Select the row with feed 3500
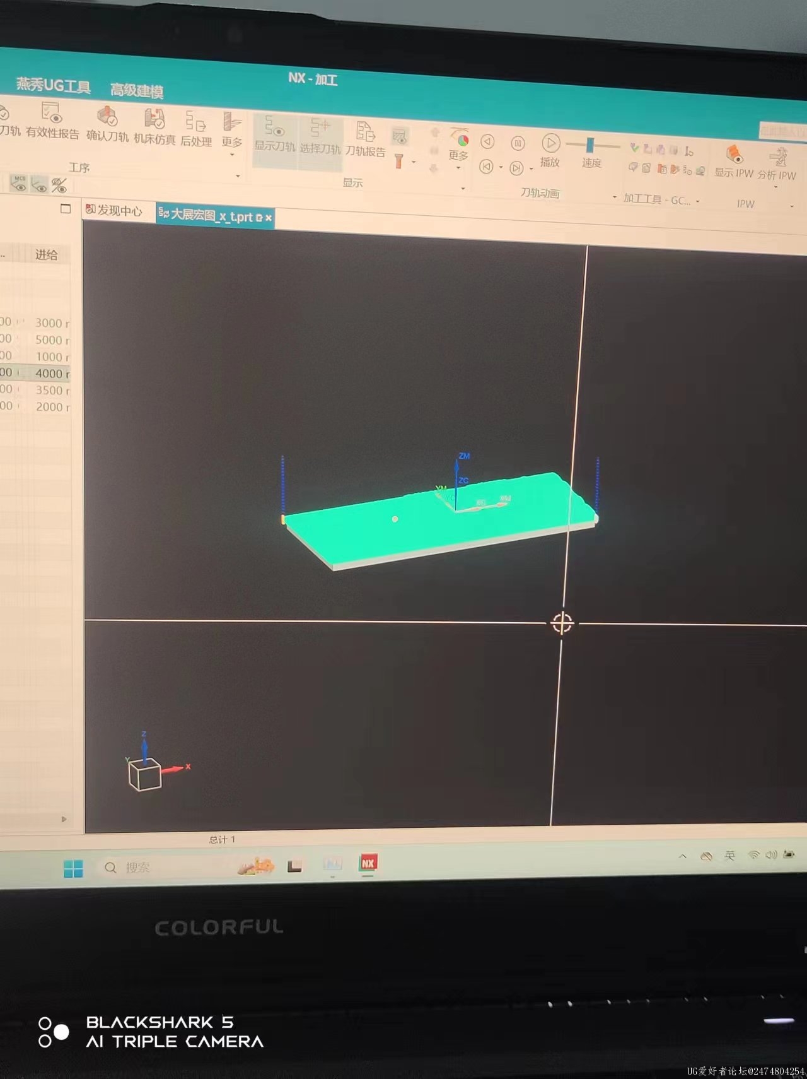Image resolution: width=807 pixels, height=1079 pixels. (x=35, y=390)
